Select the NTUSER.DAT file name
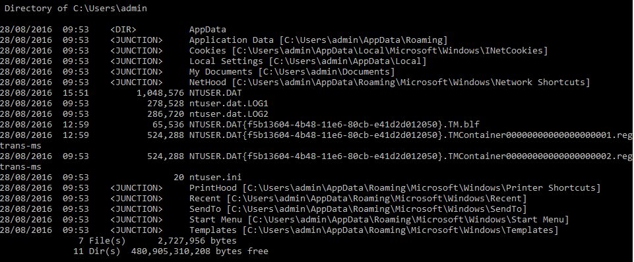This screenshot has width=634, height=262. tap(216, 92)
